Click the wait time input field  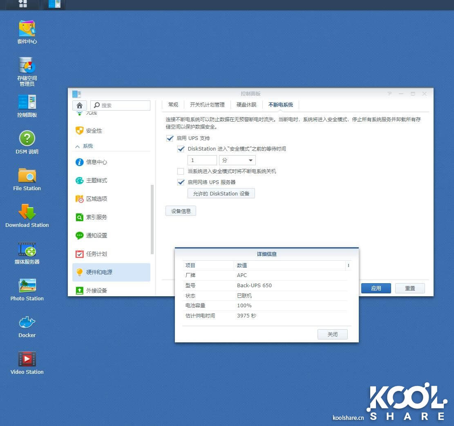pyautogui.click(x=202, y=160)
